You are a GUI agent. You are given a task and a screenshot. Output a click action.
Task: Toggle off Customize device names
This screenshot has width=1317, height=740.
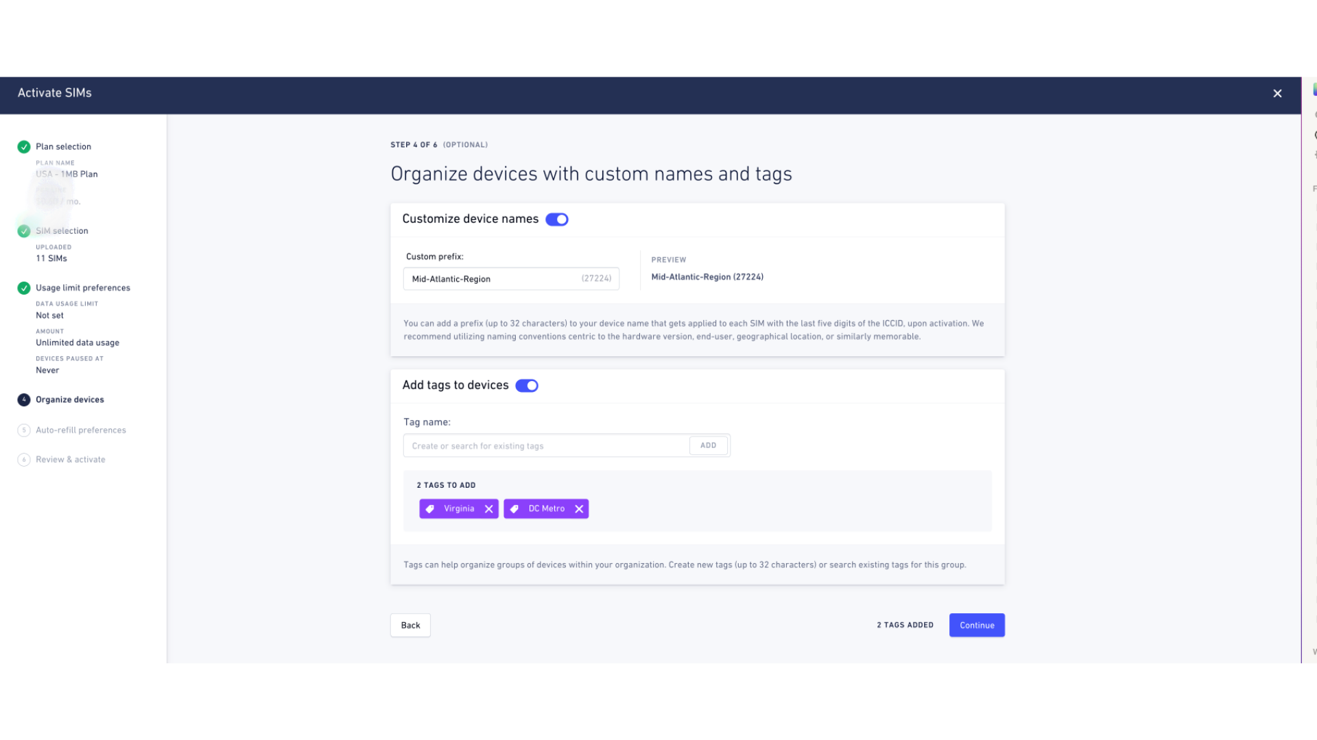pos(557,219)
